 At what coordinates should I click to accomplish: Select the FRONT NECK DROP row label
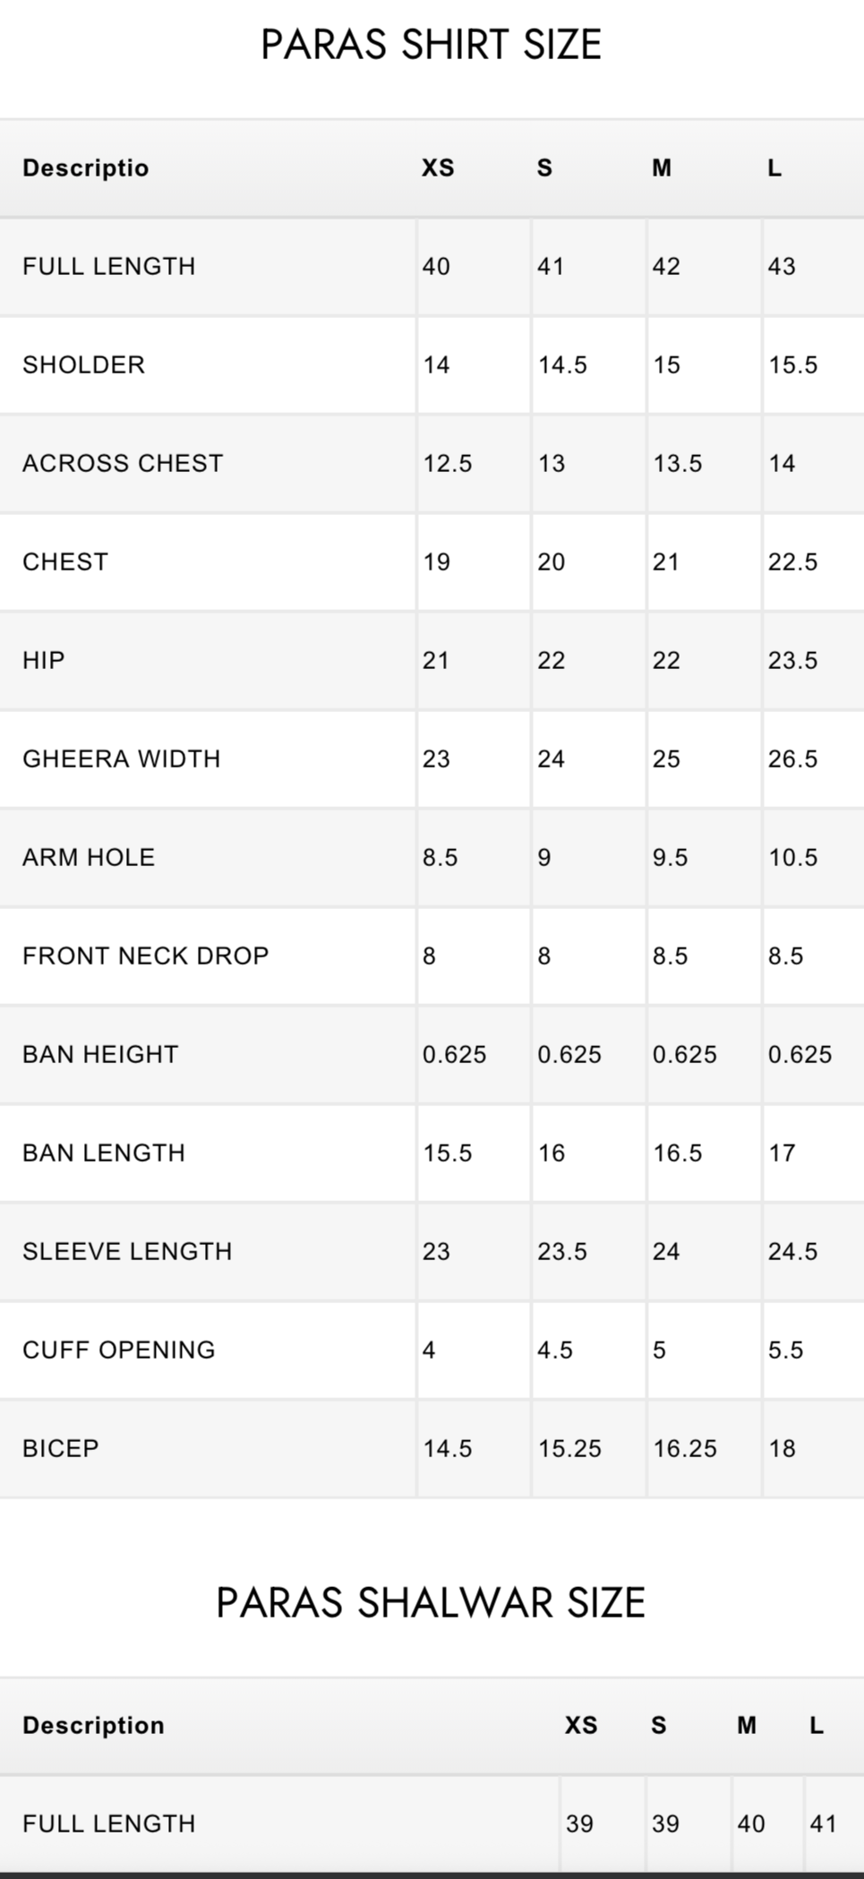pos(145,956)
